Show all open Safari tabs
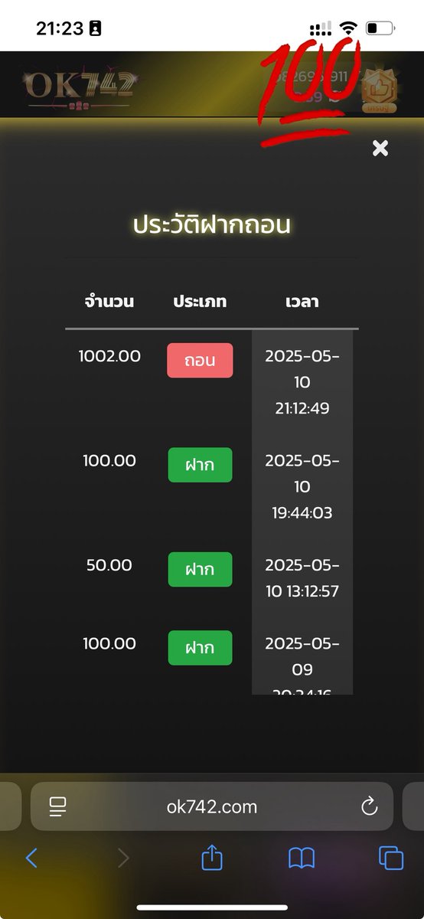Screen dimensions: 424x919 [391, 858]
